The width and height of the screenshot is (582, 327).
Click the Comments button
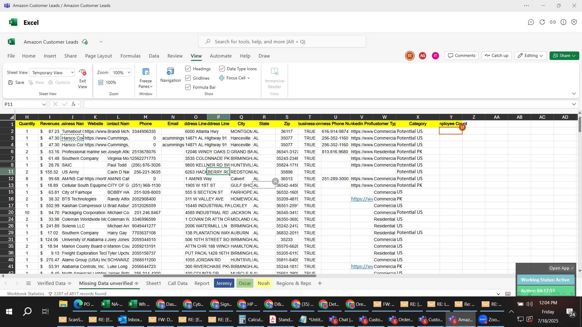461,56
